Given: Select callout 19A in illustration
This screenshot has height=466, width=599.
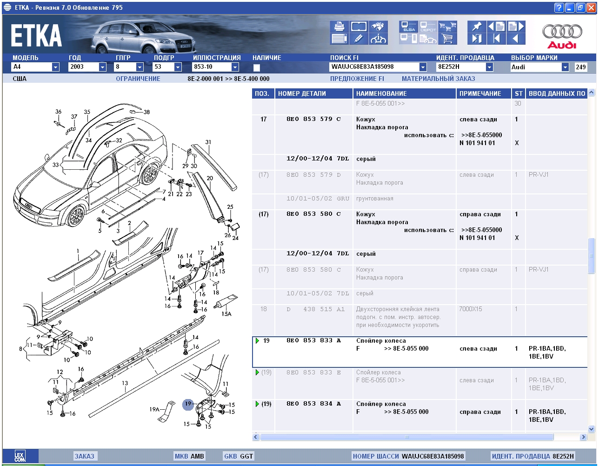Looking at the screenshot, I should click(x=154, y=410).
